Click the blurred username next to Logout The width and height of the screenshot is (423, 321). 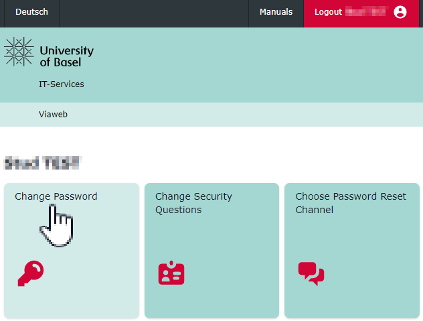tap(366, 12)
